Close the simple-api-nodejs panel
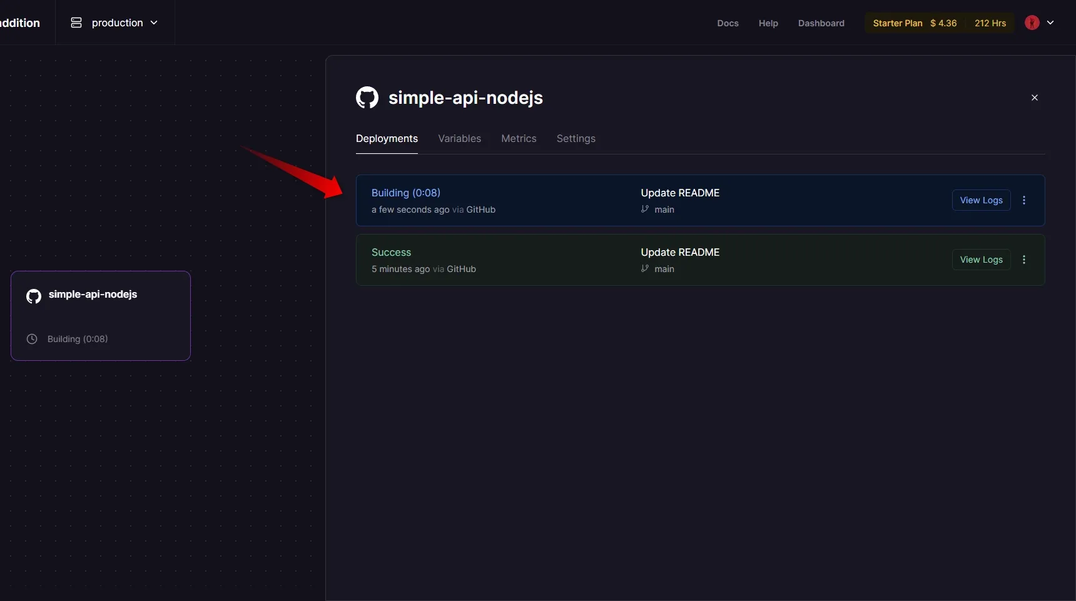The image size is (1076, 601). click(1035, 98)
